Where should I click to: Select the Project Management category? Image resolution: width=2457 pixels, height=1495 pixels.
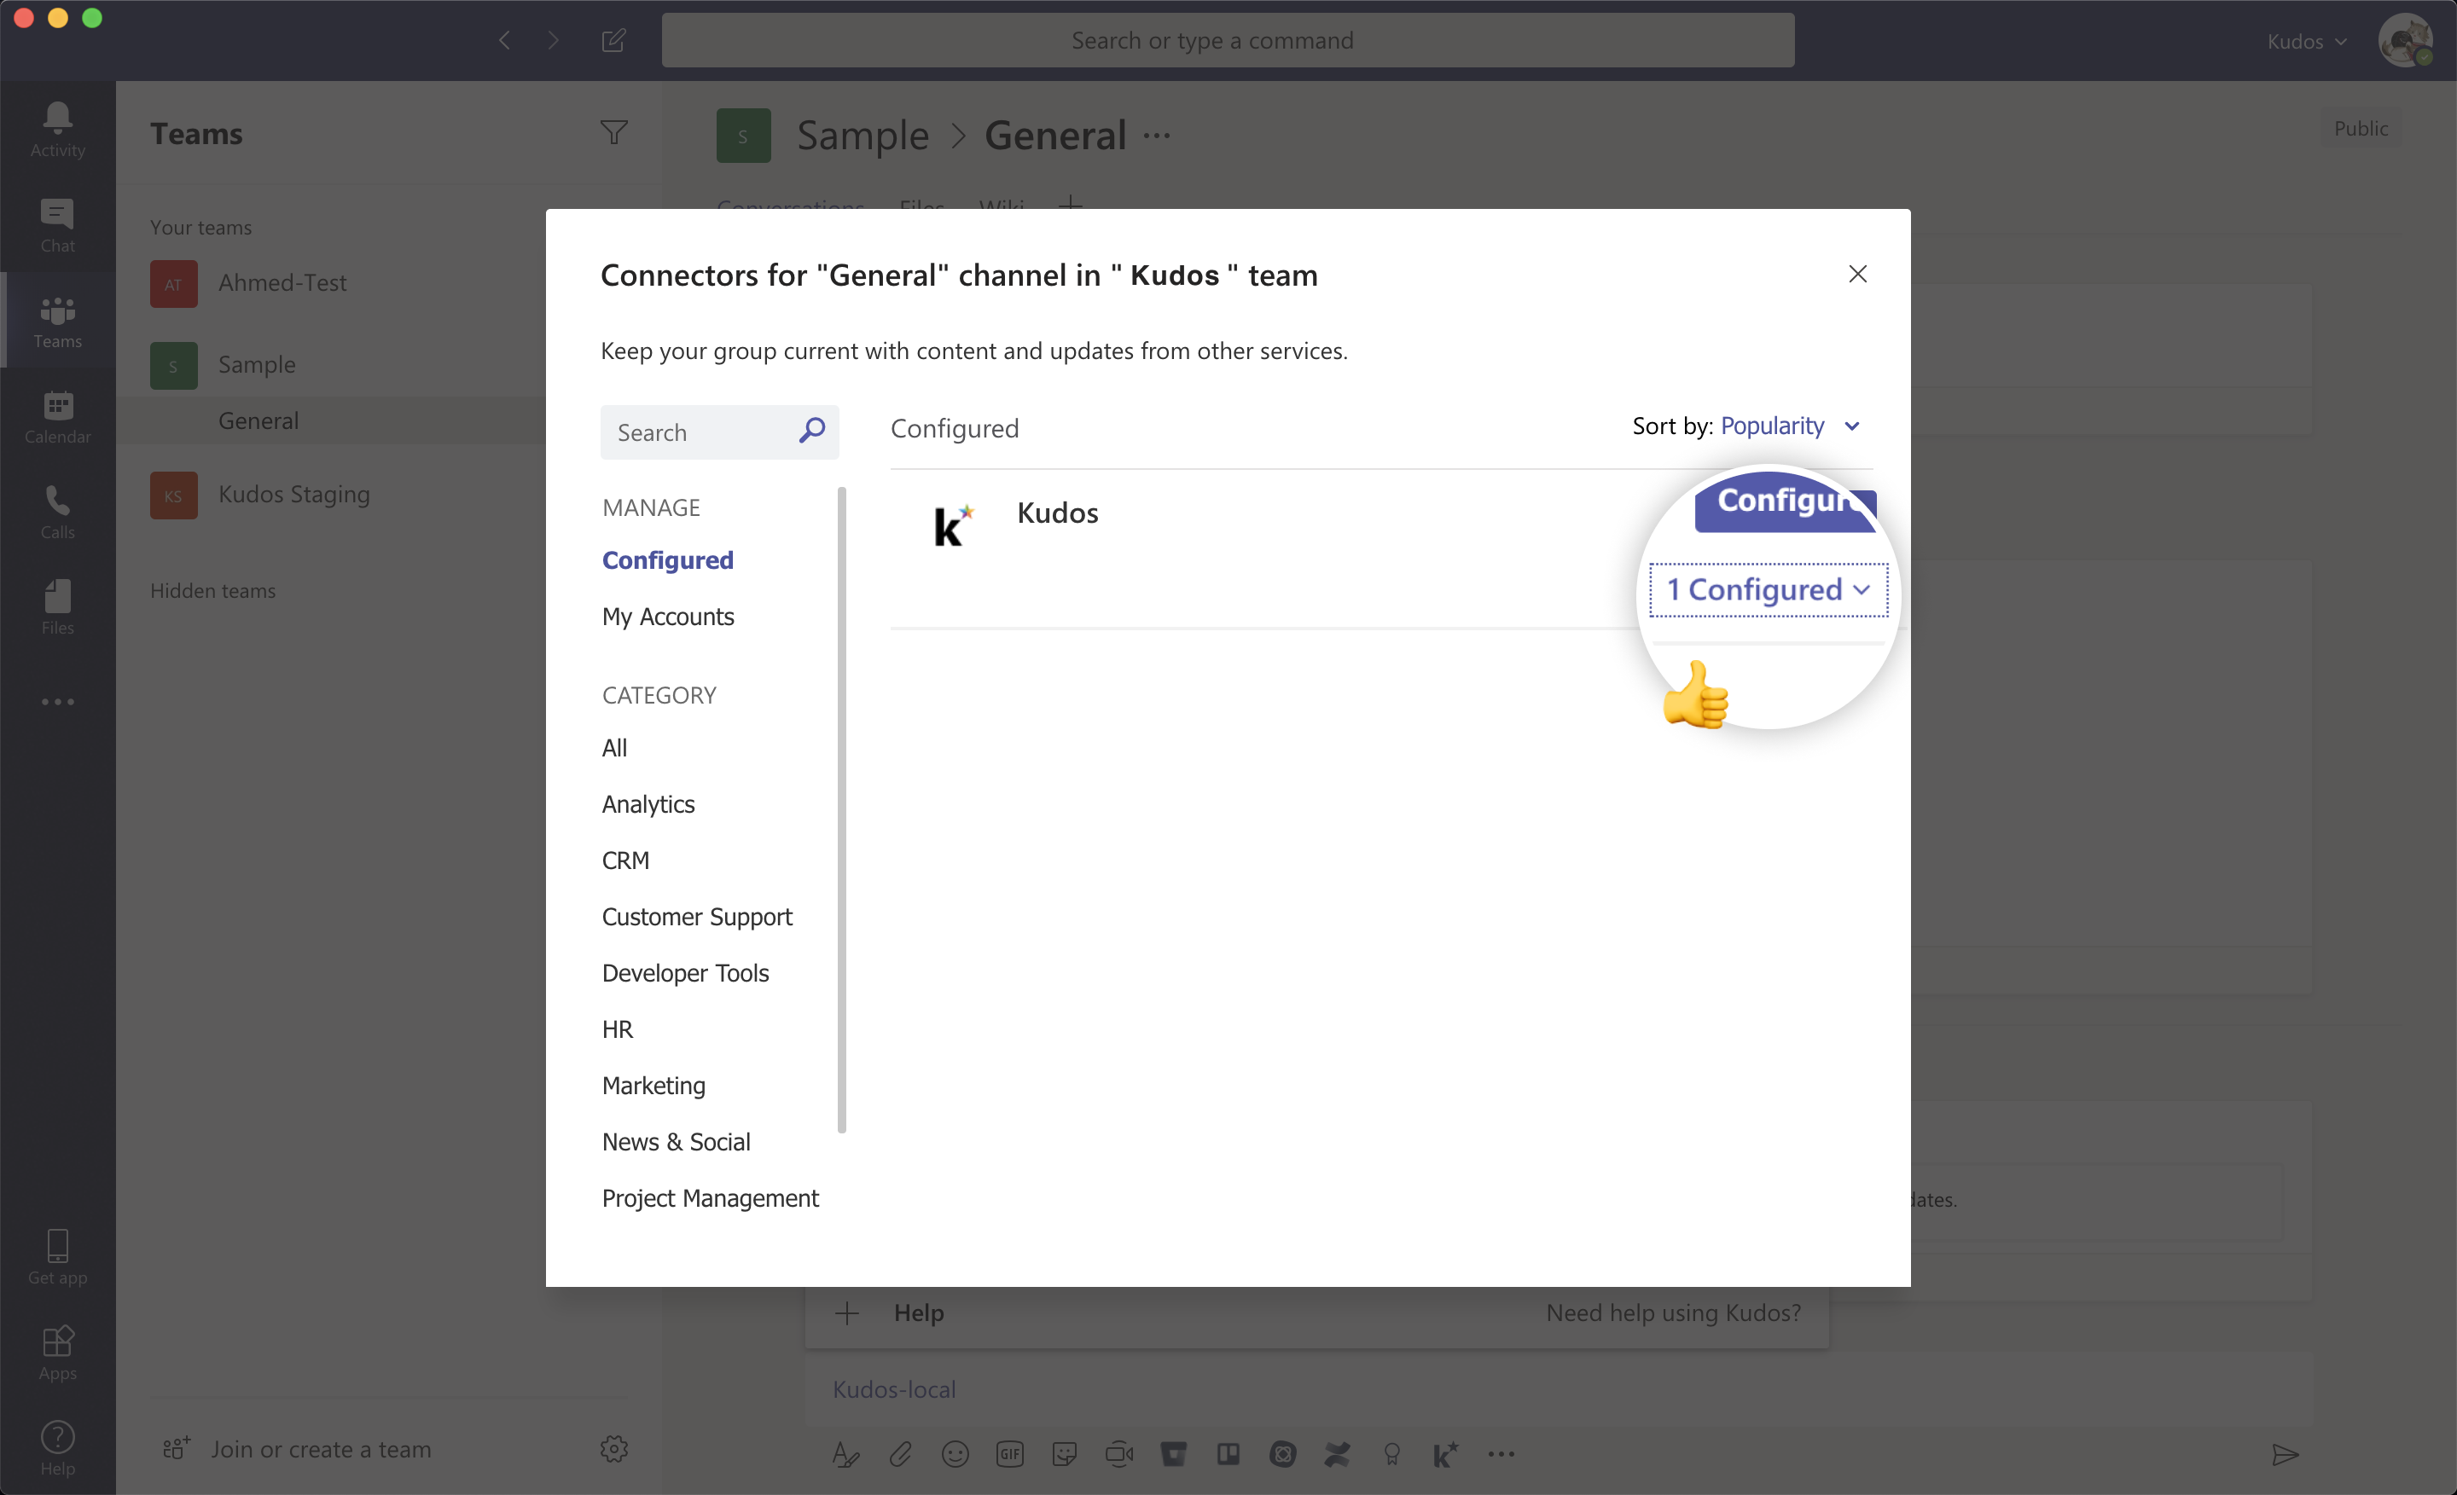(710, 1198)
